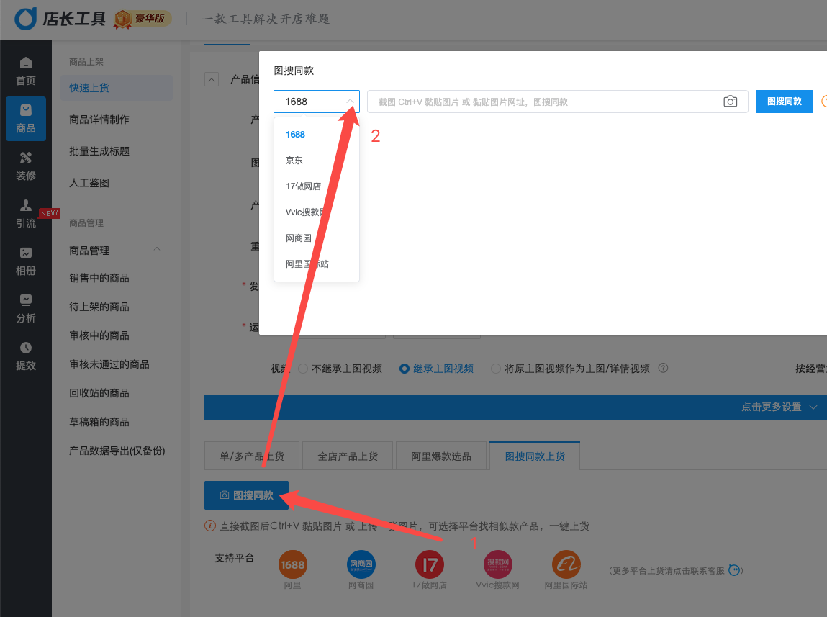Viewport: 827px width, 617px height.
Task: Open 待上架的商品 list
Action: 99,307
